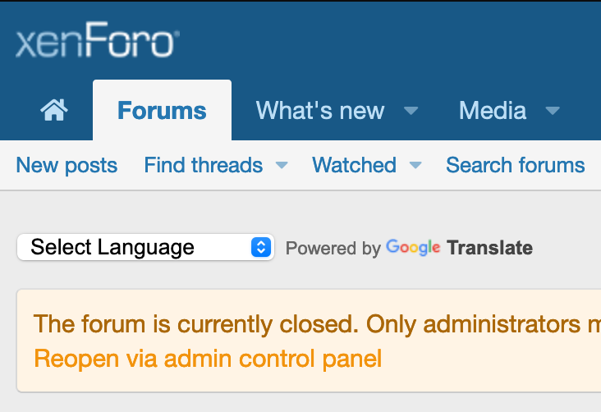Click the blue arrows on language selector
Screen dimensions: 601x412
tap(260, 247)
